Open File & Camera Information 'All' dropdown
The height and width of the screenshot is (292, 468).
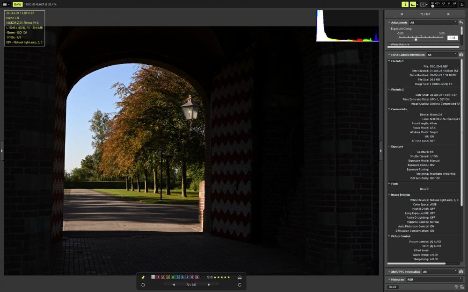[x=442, y=55]
